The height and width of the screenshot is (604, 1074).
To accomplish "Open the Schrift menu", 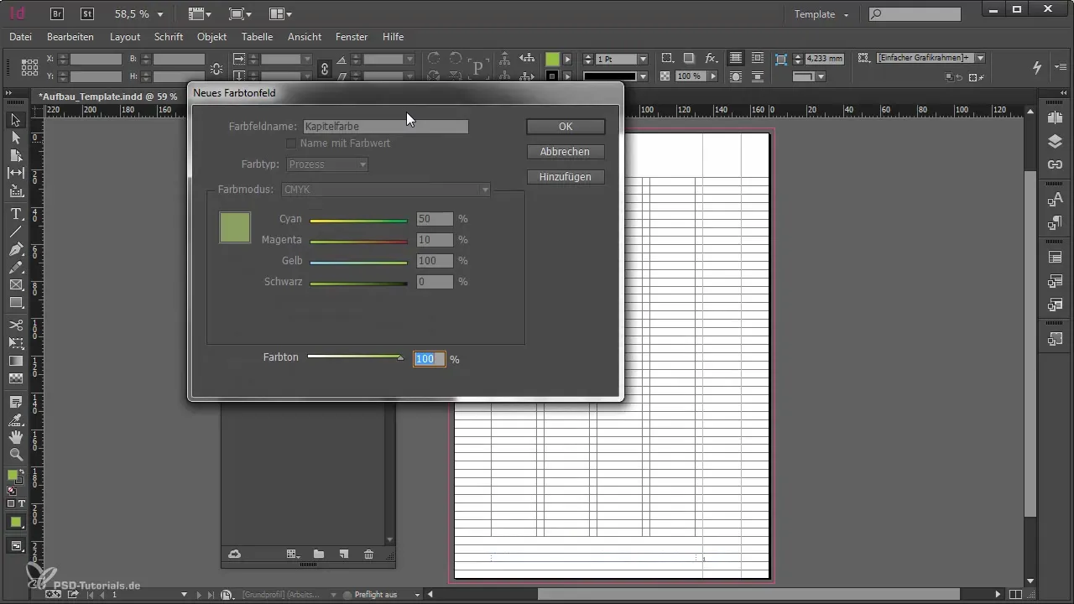I will [169, 37].
